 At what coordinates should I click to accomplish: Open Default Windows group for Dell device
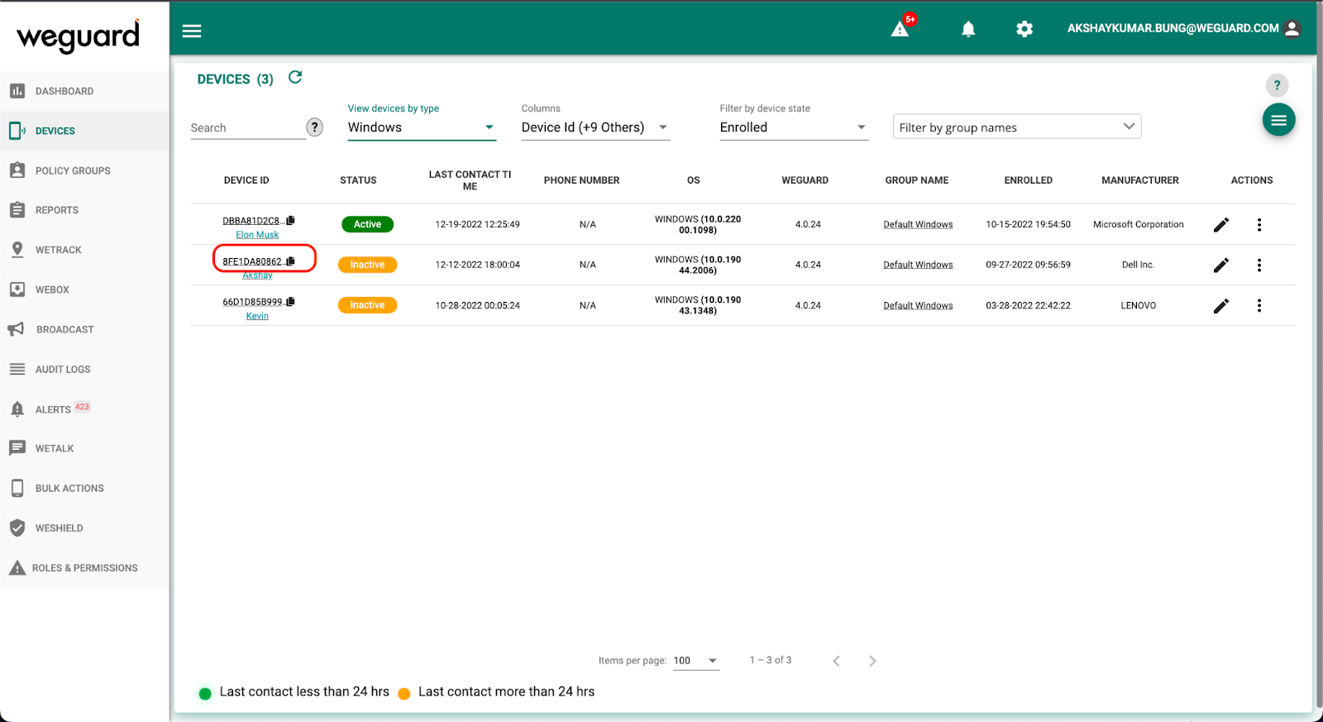pyautogui.click(x=918, y=265)
